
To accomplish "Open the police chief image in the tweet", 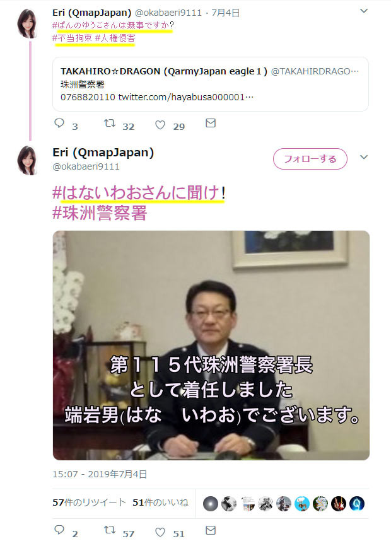I will click(211, 346).
